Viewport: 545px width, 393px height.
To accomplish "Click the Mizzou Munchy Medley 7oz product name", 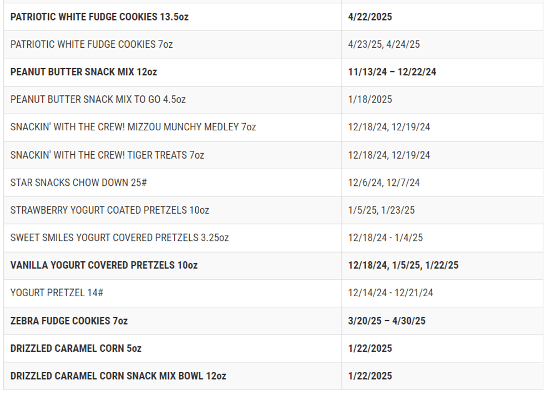I will pos(133,127).
